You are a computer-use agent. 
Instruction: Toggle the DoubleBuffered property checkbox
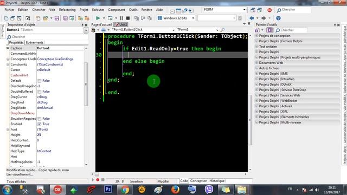click(x=40, y=92)
